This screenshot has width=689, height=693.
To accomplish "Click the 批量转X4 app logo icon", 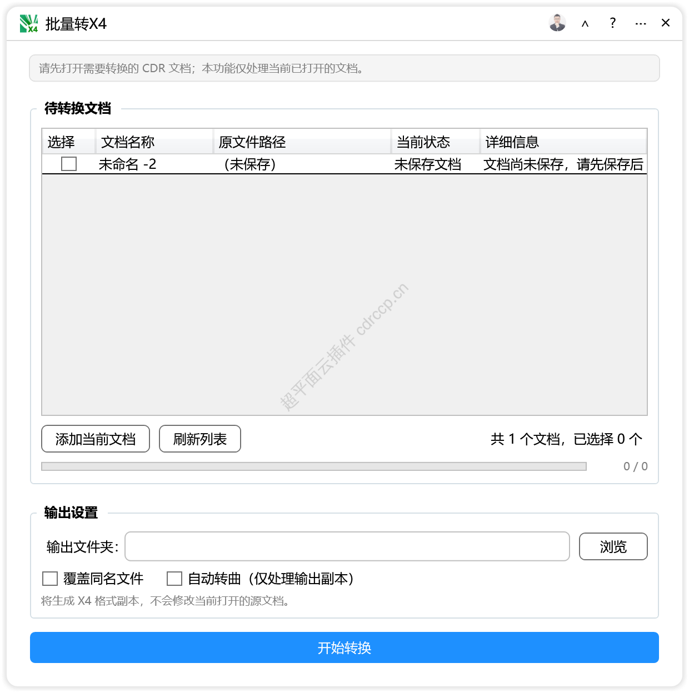I will (x=29, y=23).
